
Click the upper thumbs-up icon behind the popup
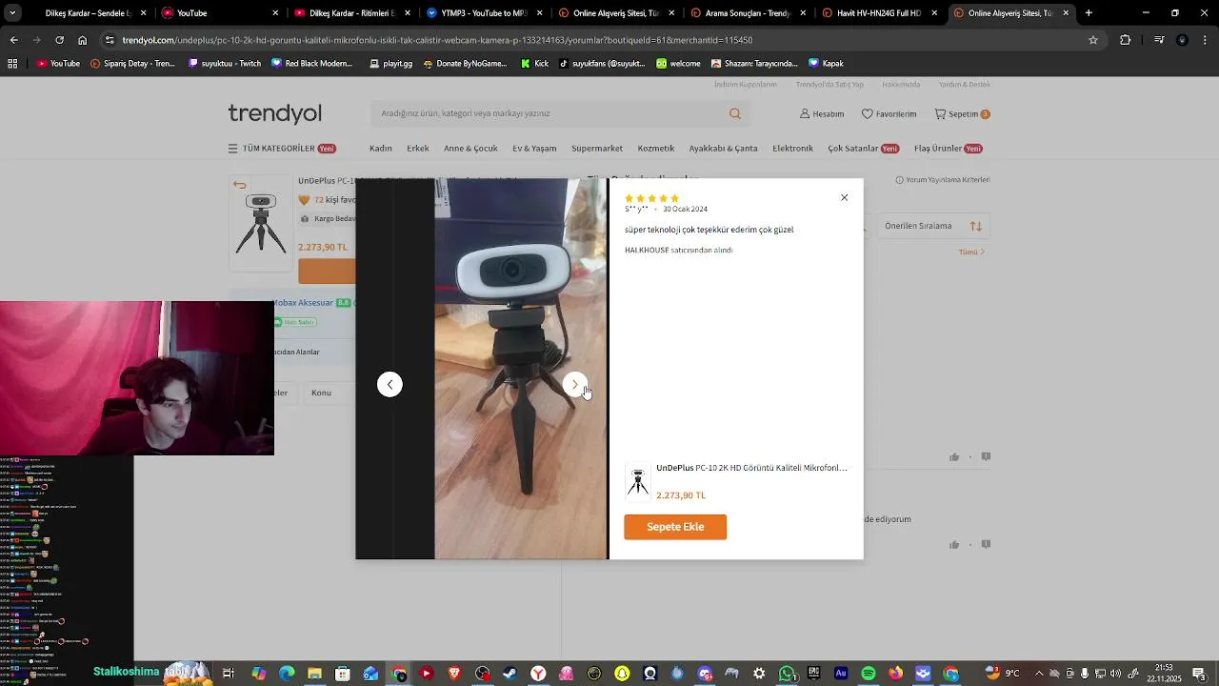click(954, 457)
